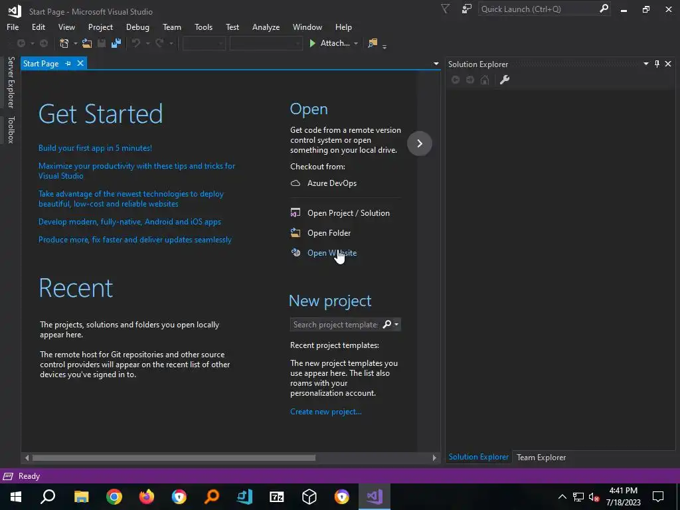Click the 'Create new project...' link
This screenshot has height=510, width=680.
(325, 412)
